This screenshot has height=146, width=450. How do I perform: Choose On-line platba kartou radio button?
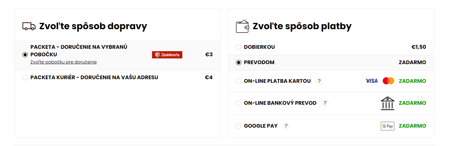pos(239,81)
